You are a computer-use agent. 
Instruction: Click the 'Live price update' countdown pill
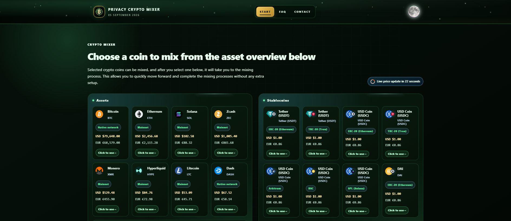[395, 82]
